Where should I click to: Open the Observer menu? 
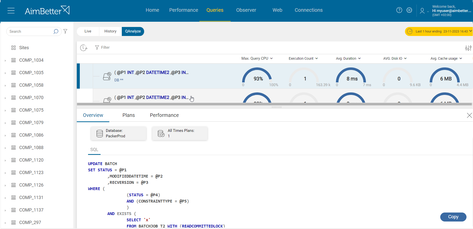(246, 10)
